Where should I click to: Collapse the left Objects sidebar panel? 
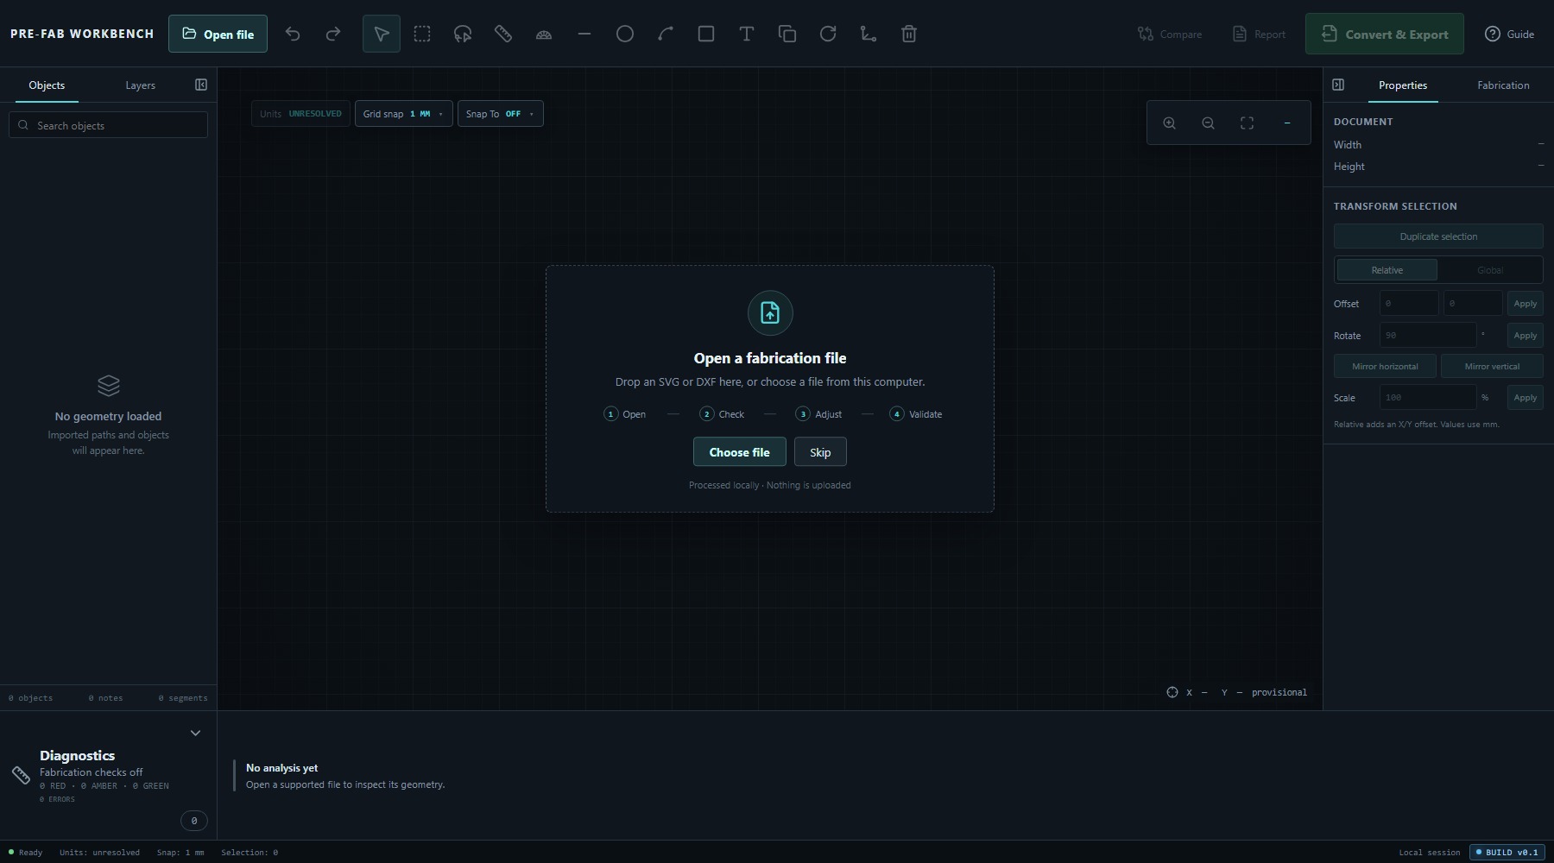click(x=201, y=85)
